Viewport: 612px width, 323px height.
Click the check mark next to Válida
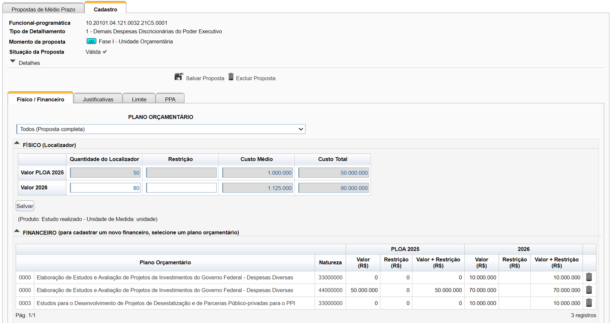tap(105, 52)
